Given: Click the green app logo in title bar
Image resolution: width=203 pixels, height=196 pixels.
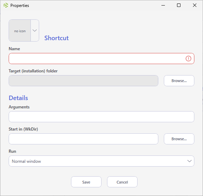Looking at the screenshot, I should pos(6,6).
